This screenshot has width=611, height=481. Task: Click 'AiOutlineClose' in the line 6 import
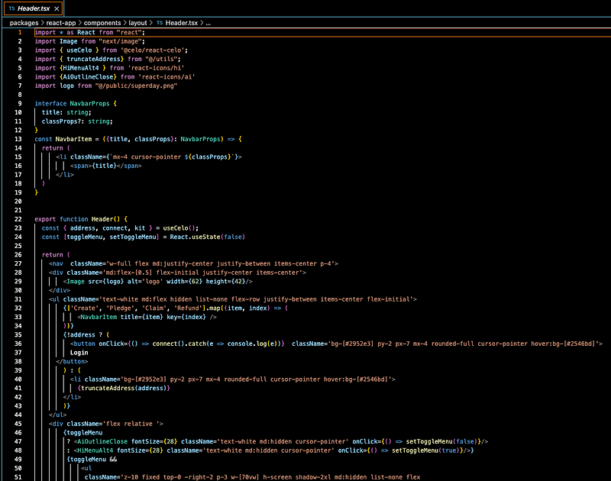tap(88, 76)
